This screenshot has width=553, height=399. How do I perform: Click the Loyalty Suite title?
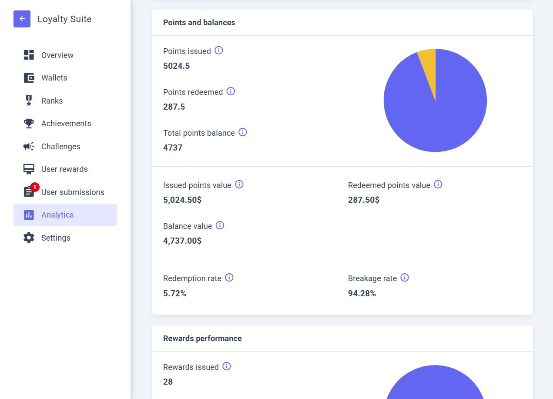click(64, 19)
